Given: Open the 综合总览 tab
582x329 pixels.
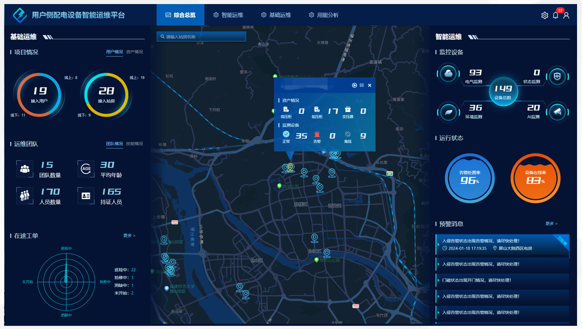Looking at the screenshot, I should click(180, 15).
